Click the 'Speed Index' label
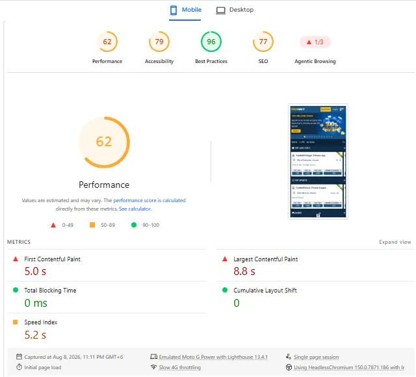Viewport: 416px width, 377px height. (x=41, y=322)
